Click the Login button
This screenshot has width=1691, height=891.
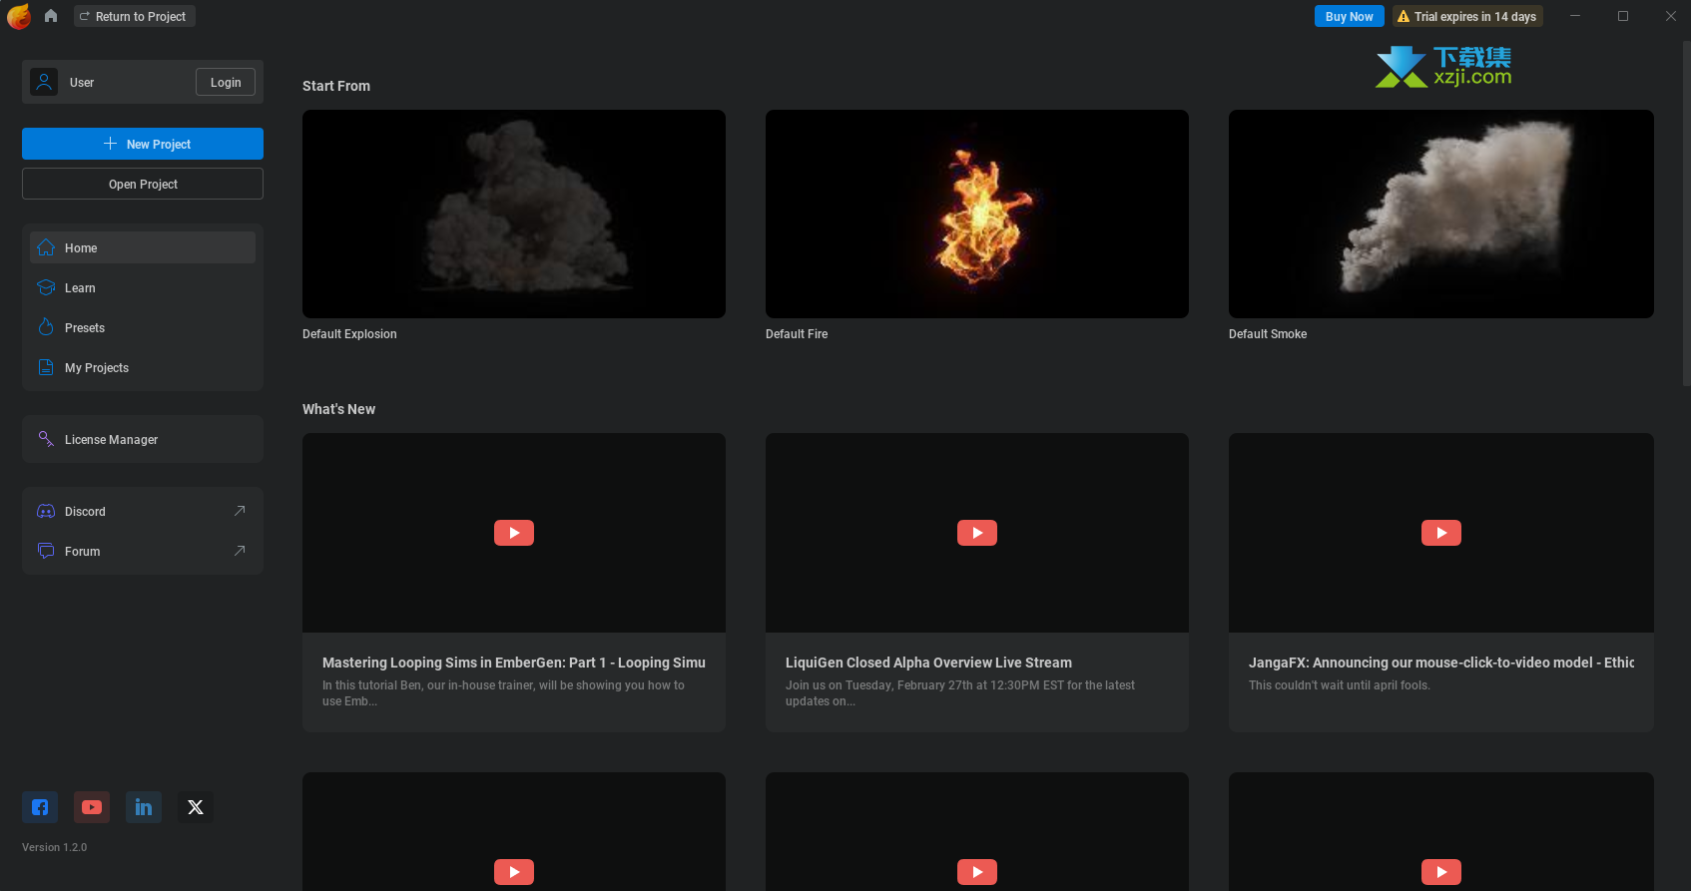tap(226, 82)
